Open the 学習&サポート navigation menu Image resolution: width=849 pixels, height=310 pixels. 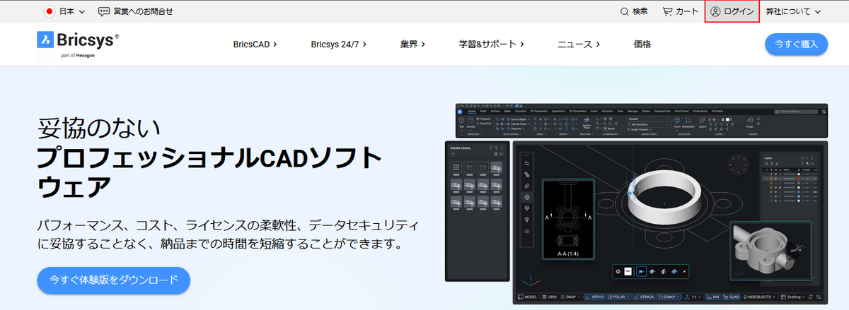pyautogui.click(x=492, y=44)
